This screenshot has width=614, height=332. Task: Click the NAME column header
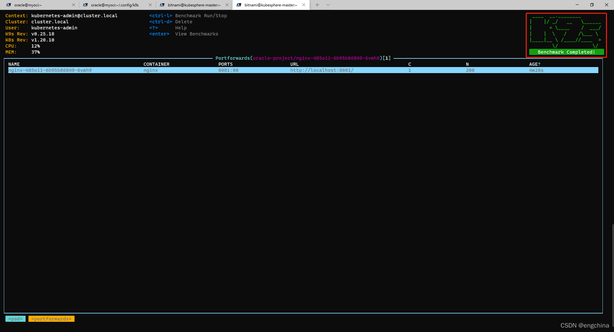14,64
